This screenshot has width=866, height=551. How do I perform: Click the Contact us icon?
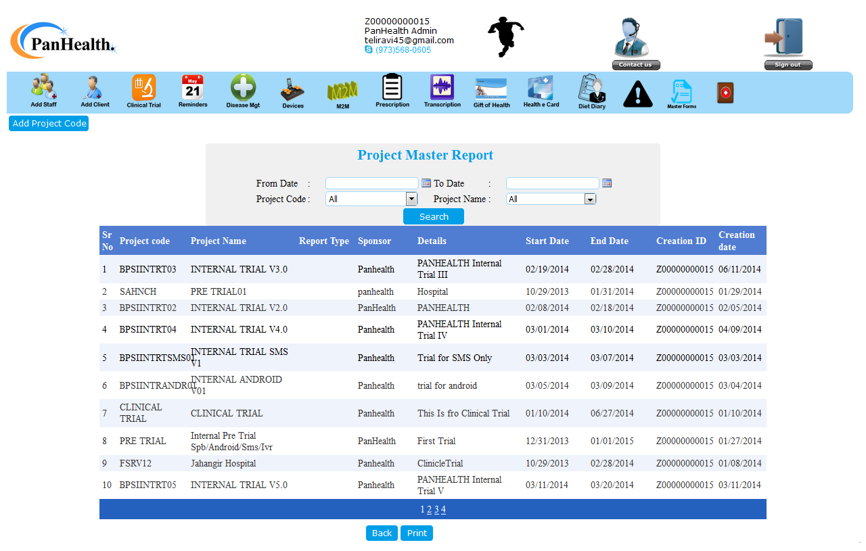pyautogui.click(x=636, y=43)
